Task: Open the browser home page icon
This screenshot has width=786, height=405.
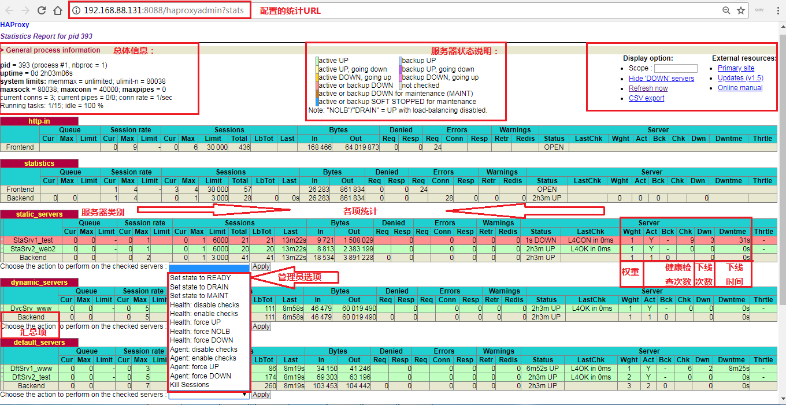Action: (57, 10)
